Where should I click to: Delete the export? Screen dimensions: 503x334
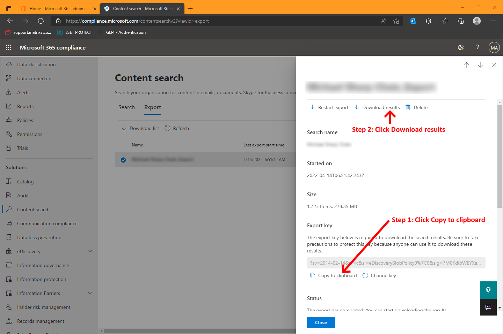(416, 107)
